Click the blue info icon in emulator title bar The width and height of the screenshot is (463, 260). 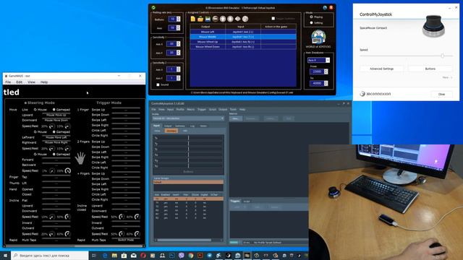pos(325,8)
